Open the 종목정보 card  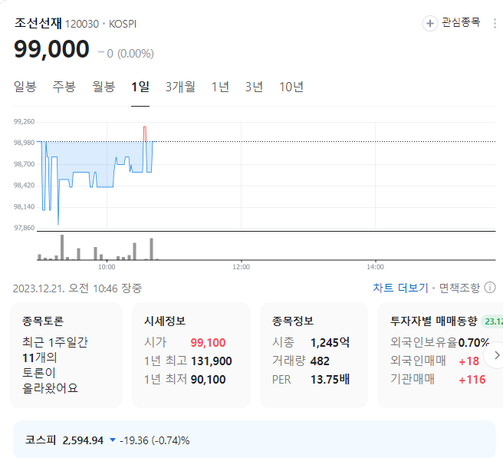[314, 355]
